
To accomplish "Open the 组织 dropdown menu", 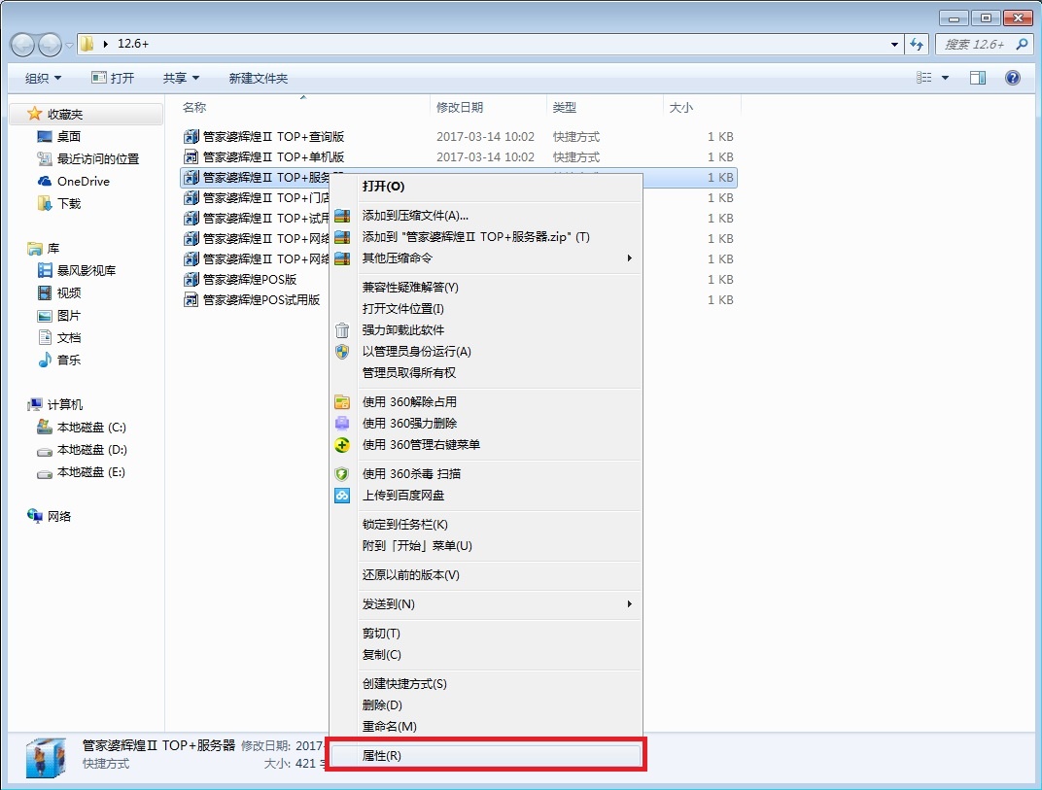I will [43, 79].
